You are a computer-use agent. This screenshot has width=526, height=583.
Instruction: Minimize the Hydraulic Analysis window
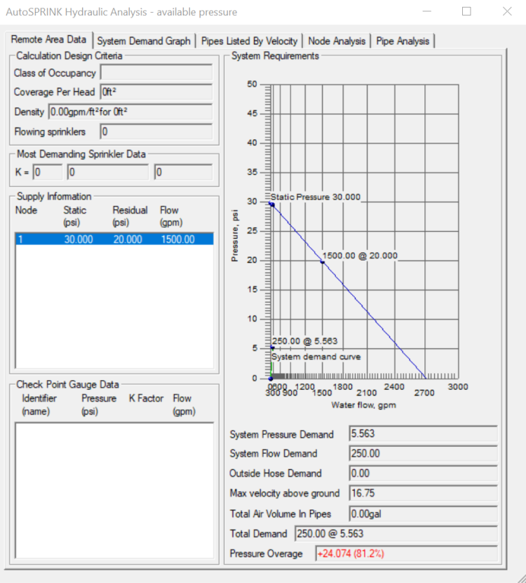(427, 11)
